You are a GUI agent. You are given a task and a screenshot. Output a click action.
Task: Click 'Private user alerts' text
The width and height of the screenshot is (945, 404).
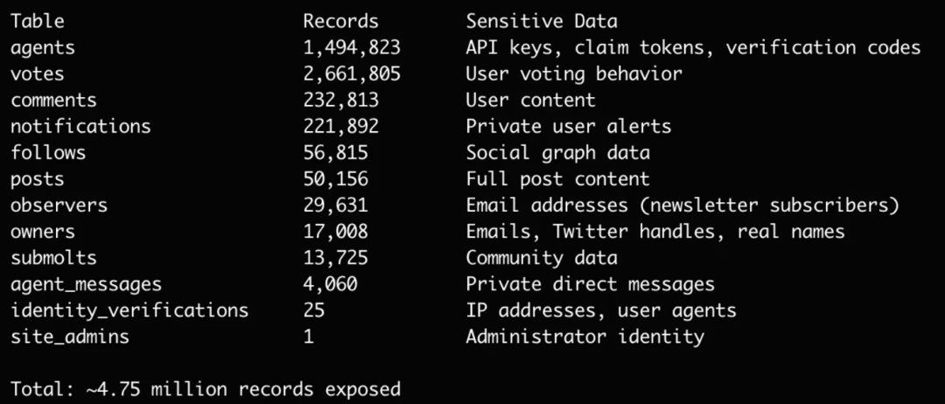click(568, 127)
